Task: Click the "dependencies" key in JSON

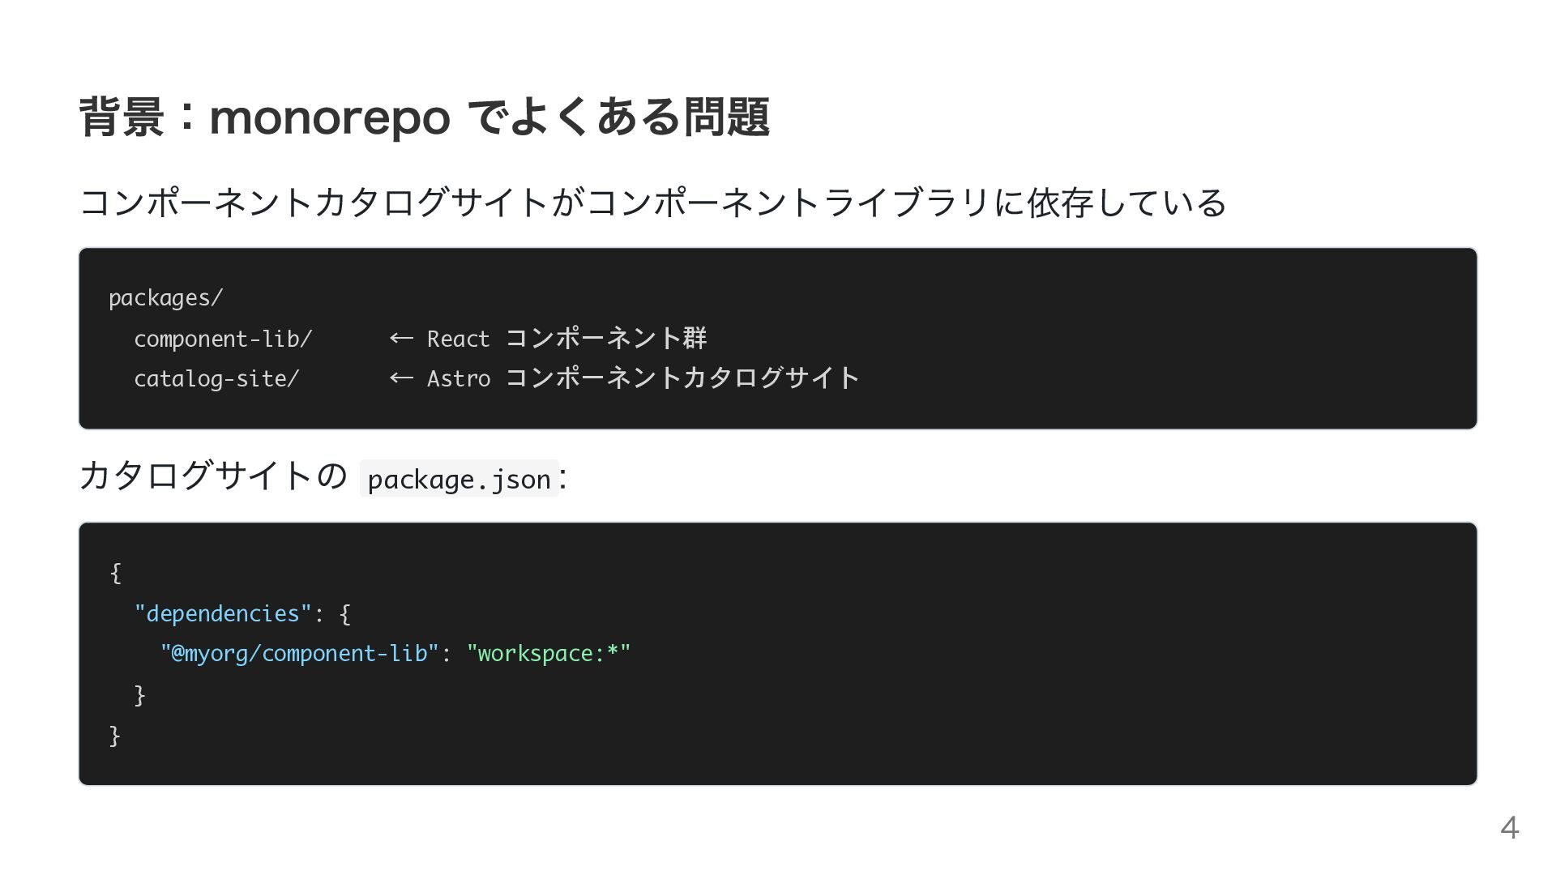Action: pos(223,613)
